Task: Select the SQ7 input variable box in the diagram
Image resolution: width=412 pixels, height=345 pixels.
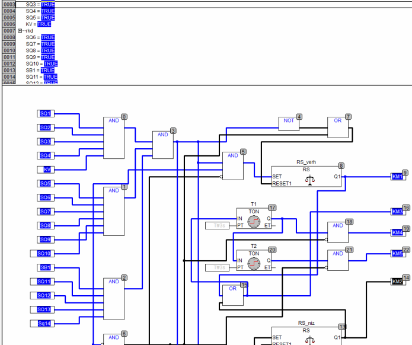Action: 46,212
